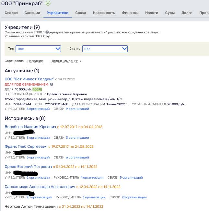The image size is (209, 211).
Task: Sort by Доля в компании
Action: (x=65, y=61)
